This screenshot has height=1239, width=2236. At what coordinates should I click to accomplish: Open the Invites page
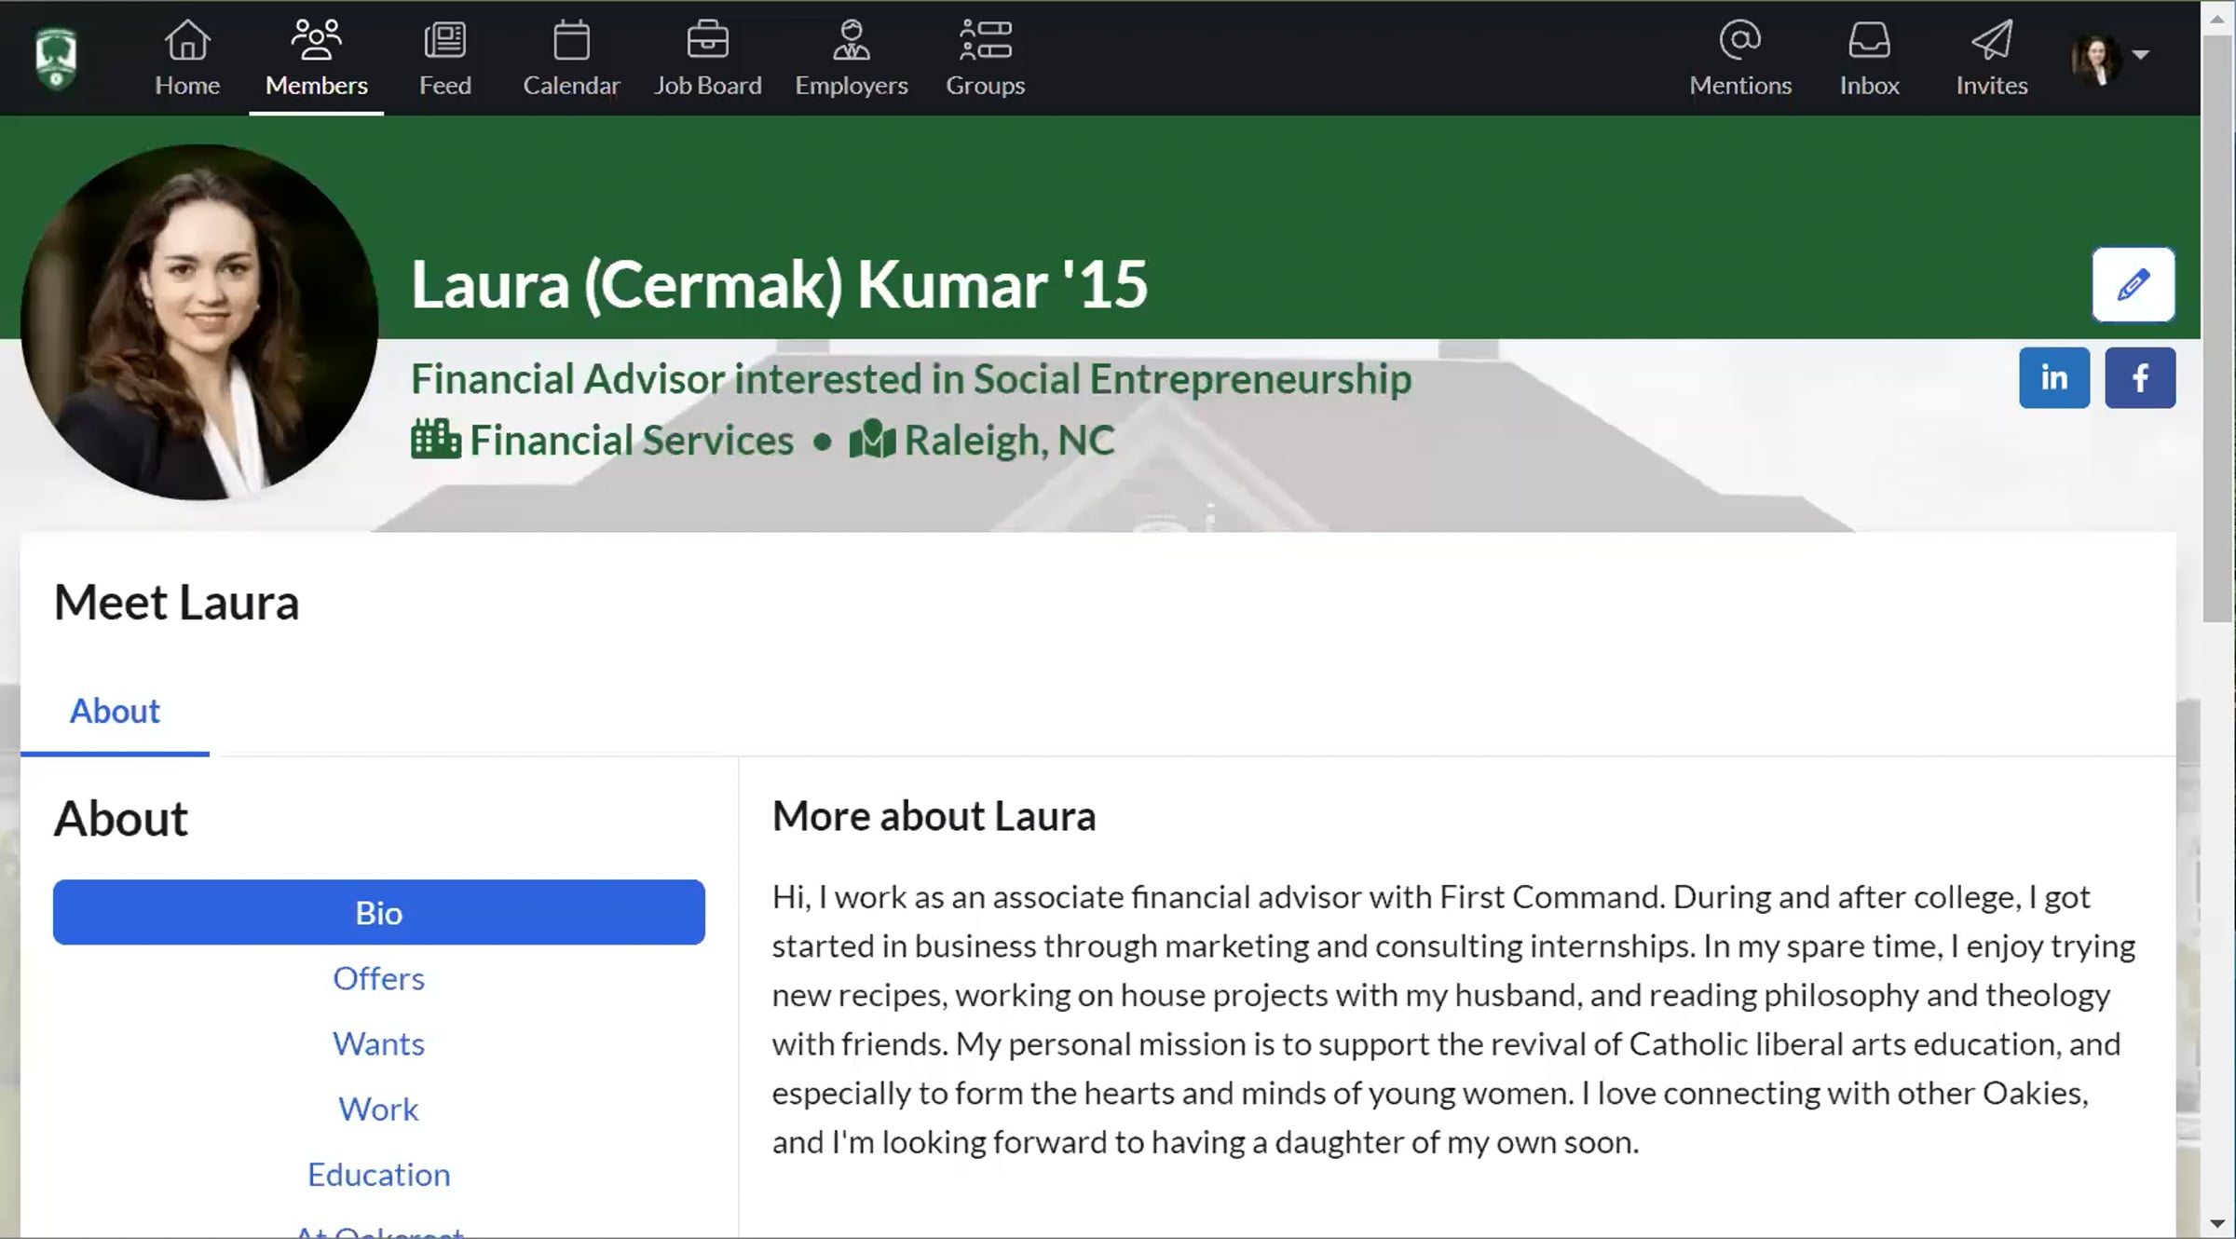click(1991, 58)
